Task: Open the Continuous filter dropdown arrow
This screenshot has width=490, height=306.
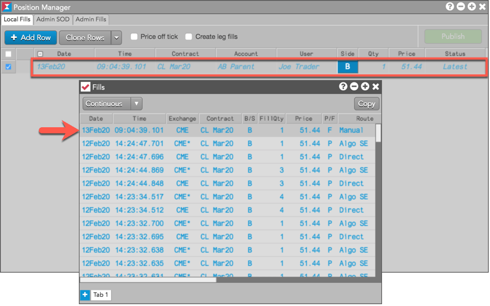Action: point(136,104)
